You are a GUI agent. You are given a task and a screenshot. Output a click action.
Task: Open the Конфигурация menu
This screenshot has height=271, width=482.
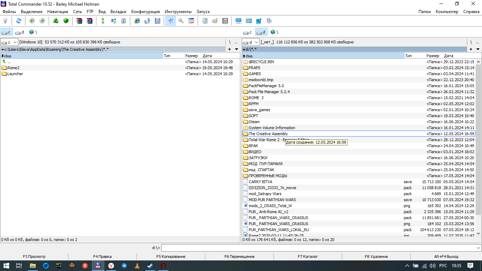pyautogui.click(x=145, y=12)
